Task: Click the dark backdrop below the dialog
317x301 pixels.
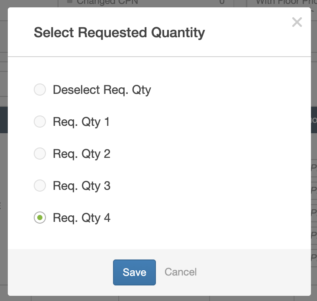Action: tap(130, 298)
